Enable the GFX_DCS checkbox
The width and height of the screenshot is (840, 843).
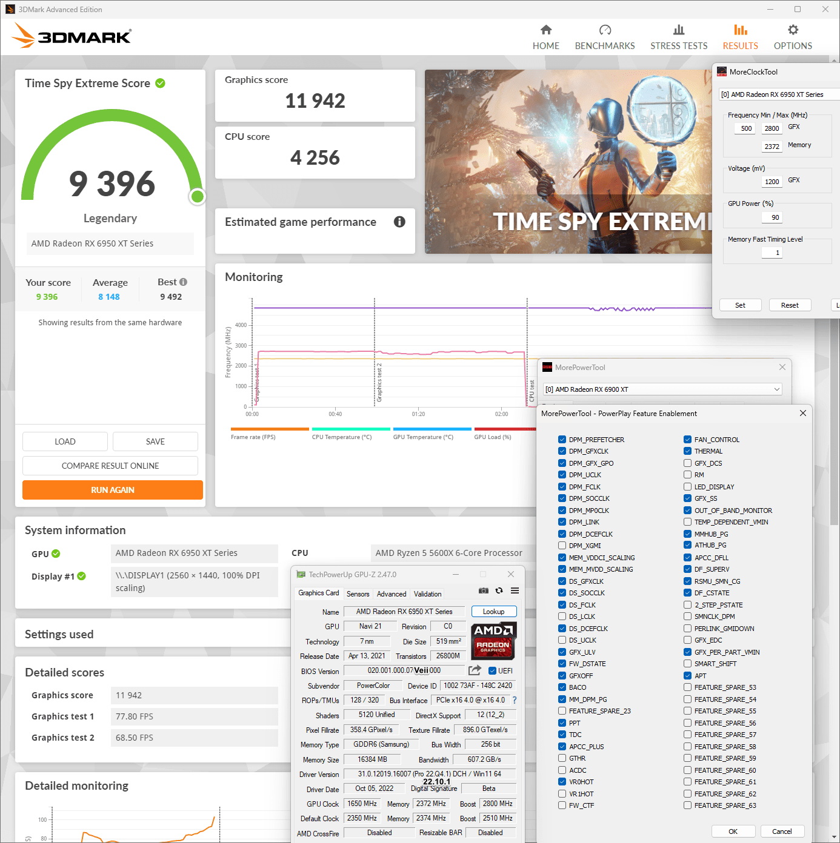click(x=687, y=463)
